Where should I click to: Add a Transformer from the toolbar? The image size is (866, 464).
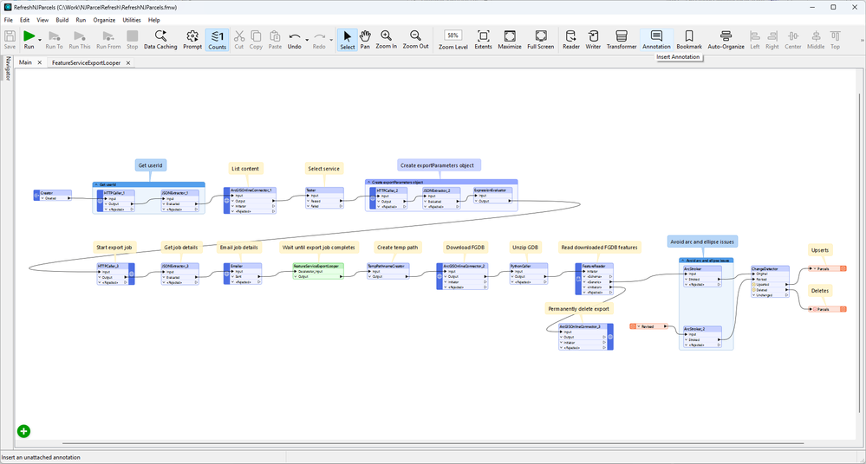click(622, 41)
